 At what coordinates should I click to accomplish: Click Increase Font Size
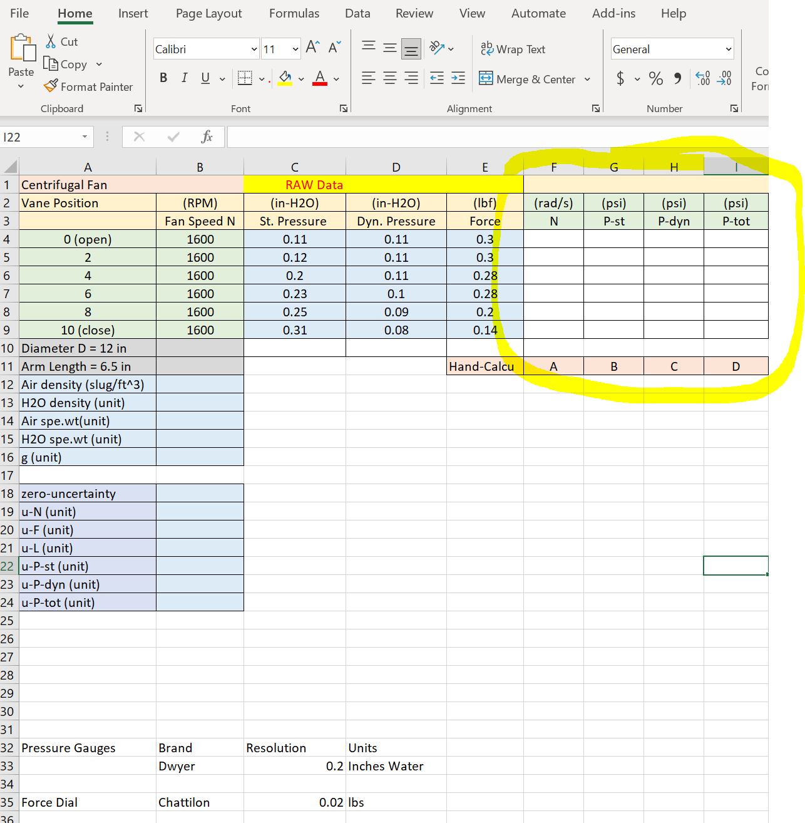pyautogui.click(x=311, y=46)
